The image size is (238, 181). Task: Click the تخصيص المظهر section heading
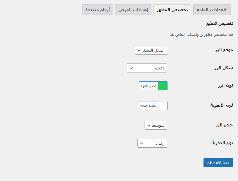[x=220, y=24]
